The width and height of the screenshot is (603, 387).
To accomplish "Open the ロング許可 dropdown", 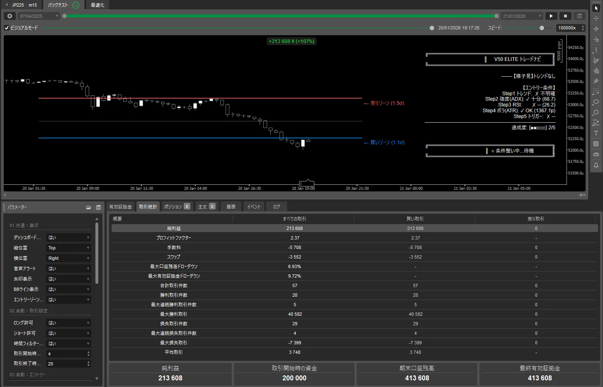I will pyautogui.click(x=68, y=323).
